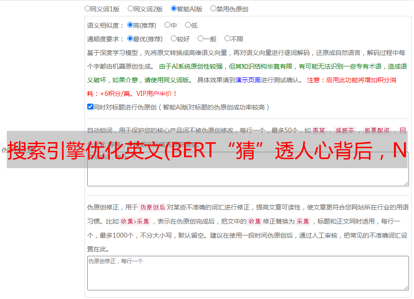The width and height of the screenshot is (414, 299).
Task: Click the 通顺度要求： label
Action: pos(105,39)
